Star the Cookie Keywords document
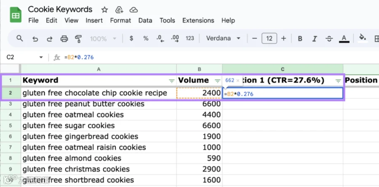This screenshot has height=187, width=379. [104, 10]
